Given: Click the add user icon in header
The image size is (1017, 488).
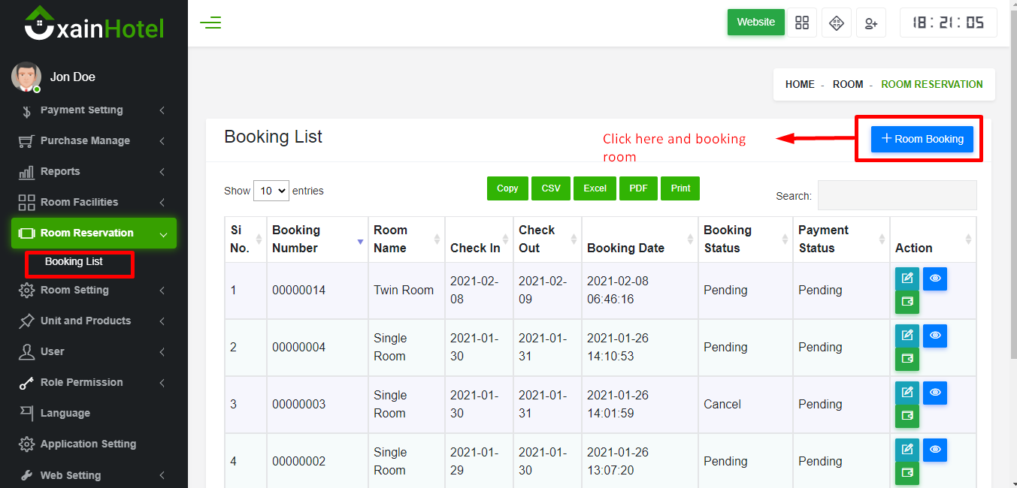Looking at the screenshot, I should [870, 23].
